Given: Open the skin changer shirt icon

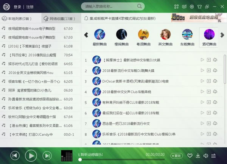Looking at the screenshot, I should pyautogui.click(x=199, y=6).
